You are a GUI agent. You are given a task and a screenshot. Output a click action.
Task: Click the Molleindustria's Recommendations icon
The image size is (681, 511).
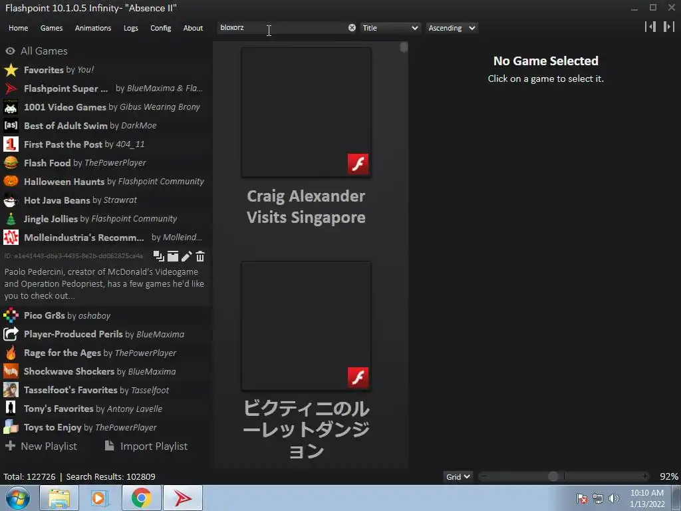click(11, 238)
